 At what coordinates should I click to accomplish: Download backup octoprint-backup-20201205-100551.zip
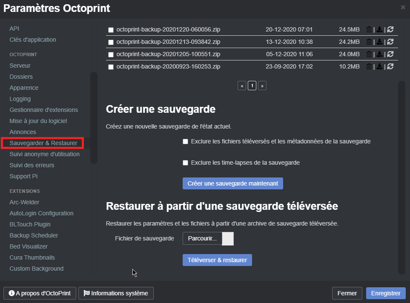(x=379, y=54)
